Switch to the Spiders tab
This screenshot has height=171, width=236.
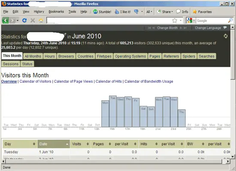[189, 56]
